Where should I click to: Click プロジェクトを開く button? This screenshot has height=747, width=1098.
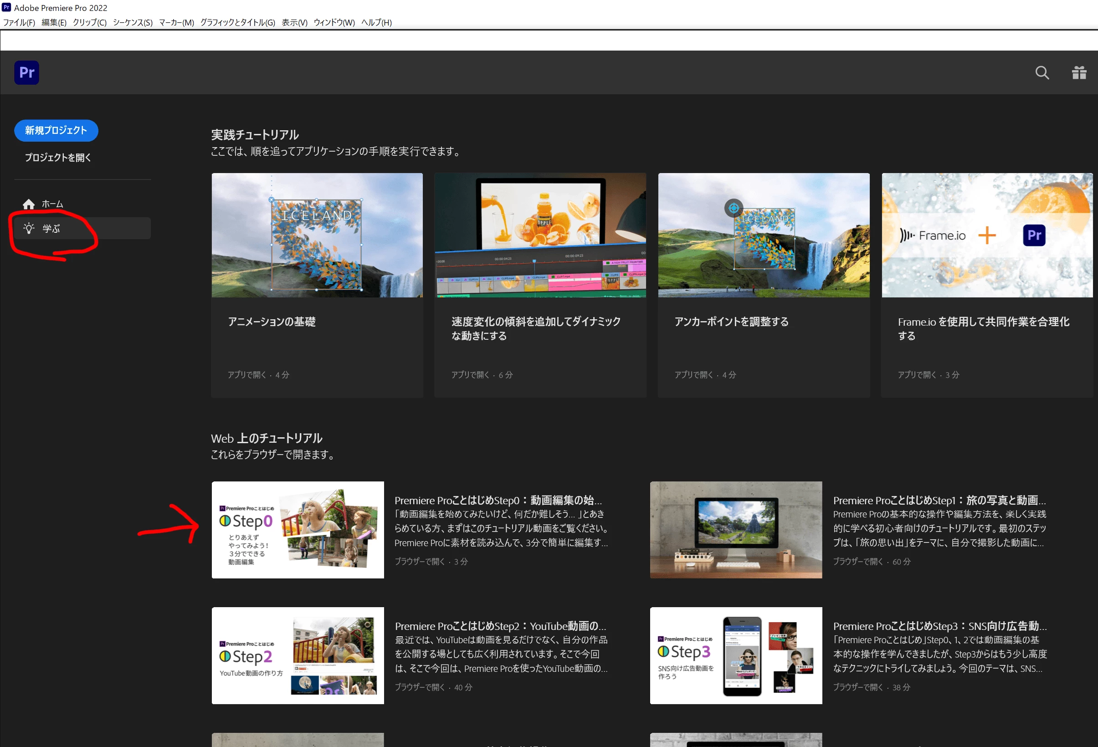point(58,157)
